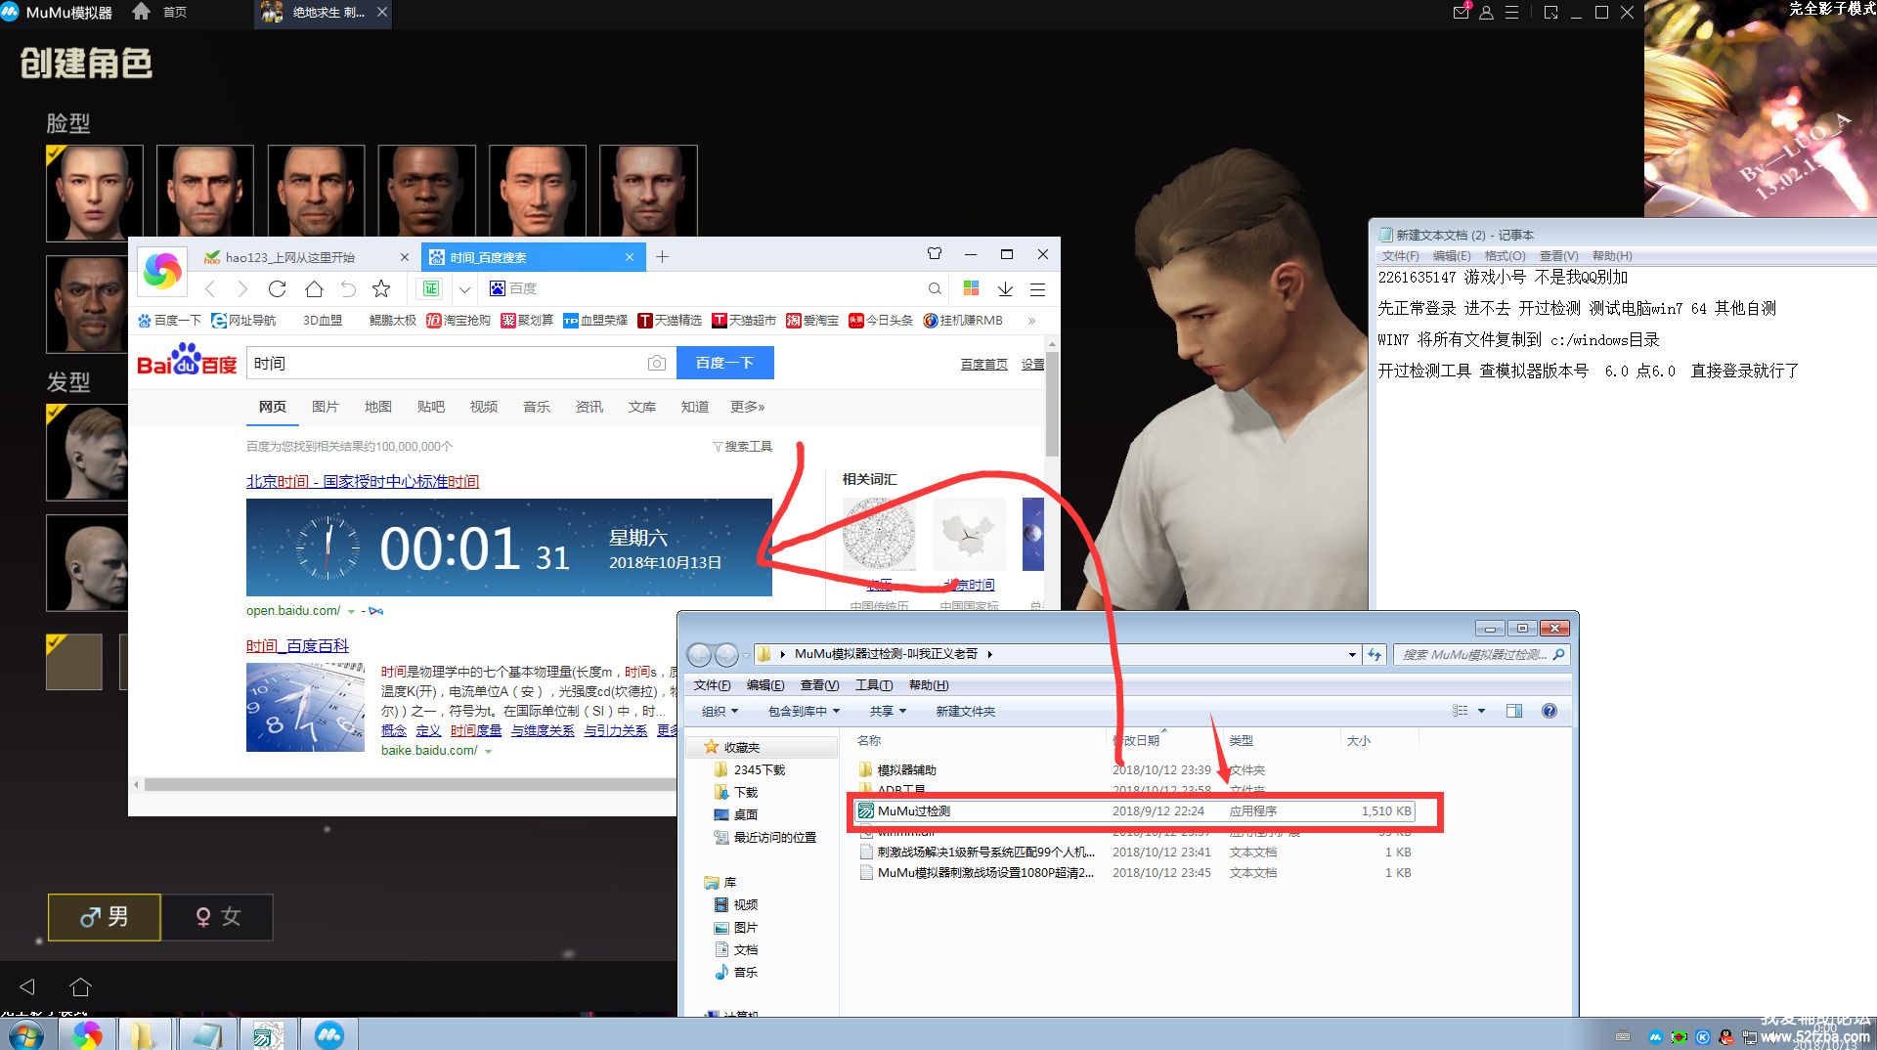The height and width of the screenshot is (1050, 1877).
Task: Click the green certificate icon in the address bar
Action: [431, 288]
